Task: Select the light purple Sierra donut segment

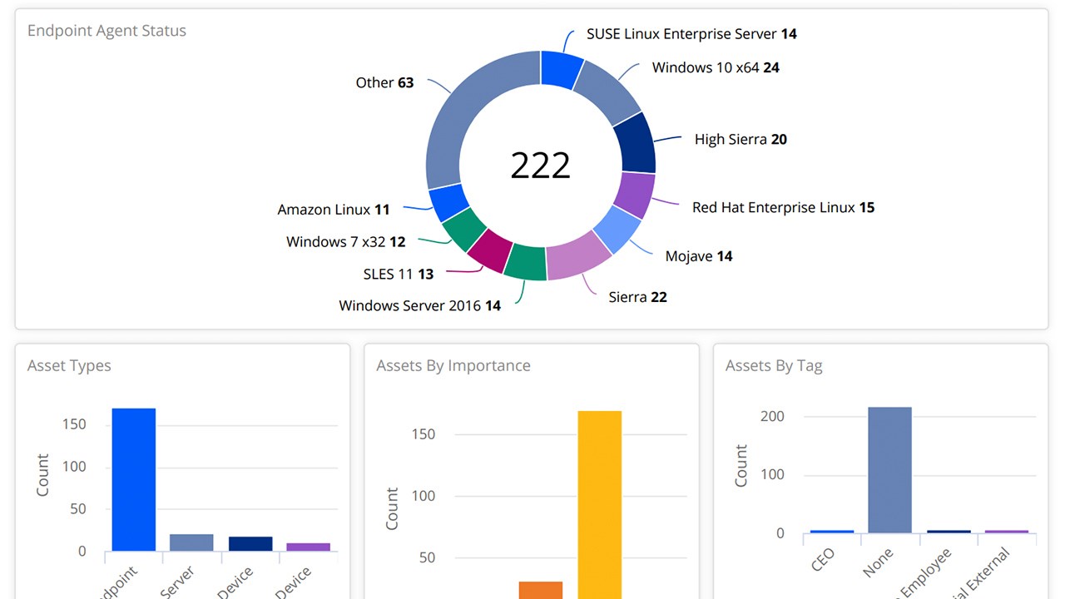Action: point(580,257)
